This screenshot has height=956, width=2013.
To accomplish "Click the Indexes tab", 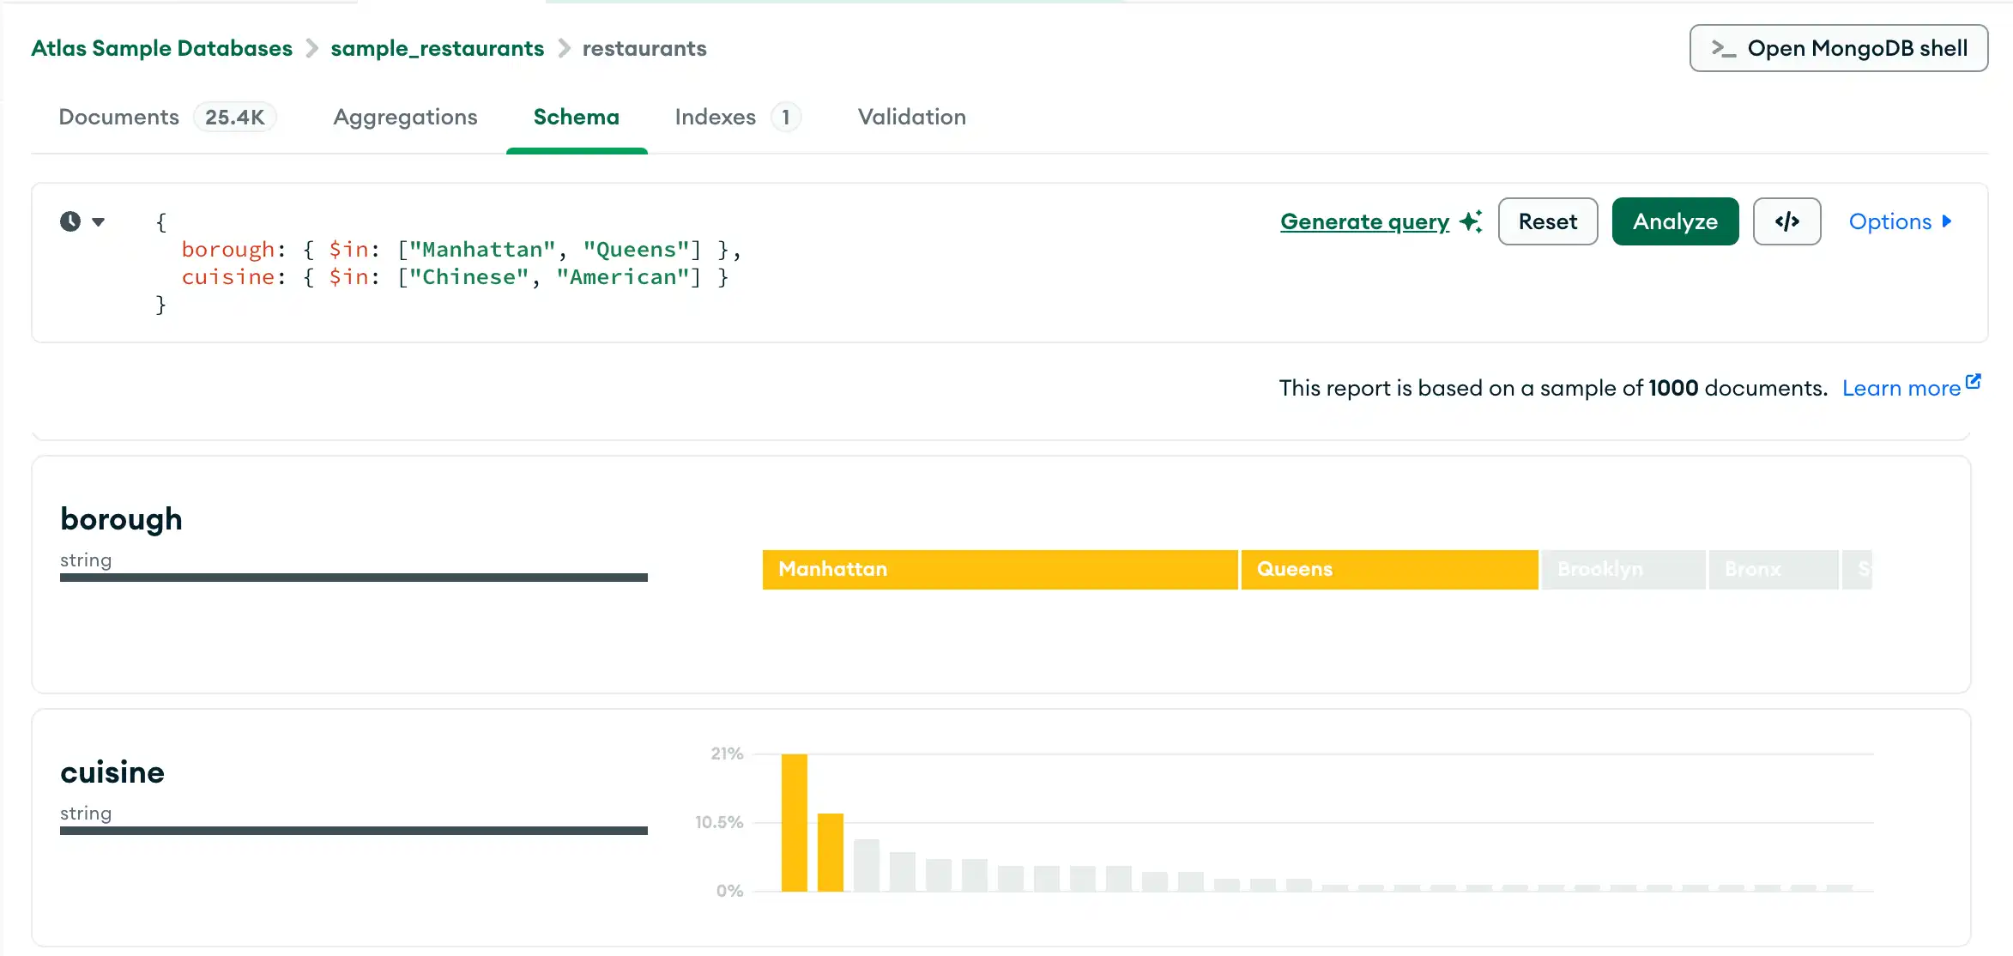I will pos(738,117).
